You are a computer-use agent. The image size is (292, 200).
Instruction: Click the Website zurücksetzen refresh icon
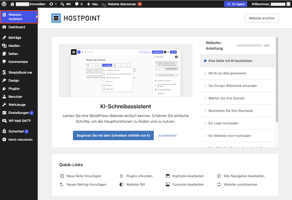tap(219, 184)
